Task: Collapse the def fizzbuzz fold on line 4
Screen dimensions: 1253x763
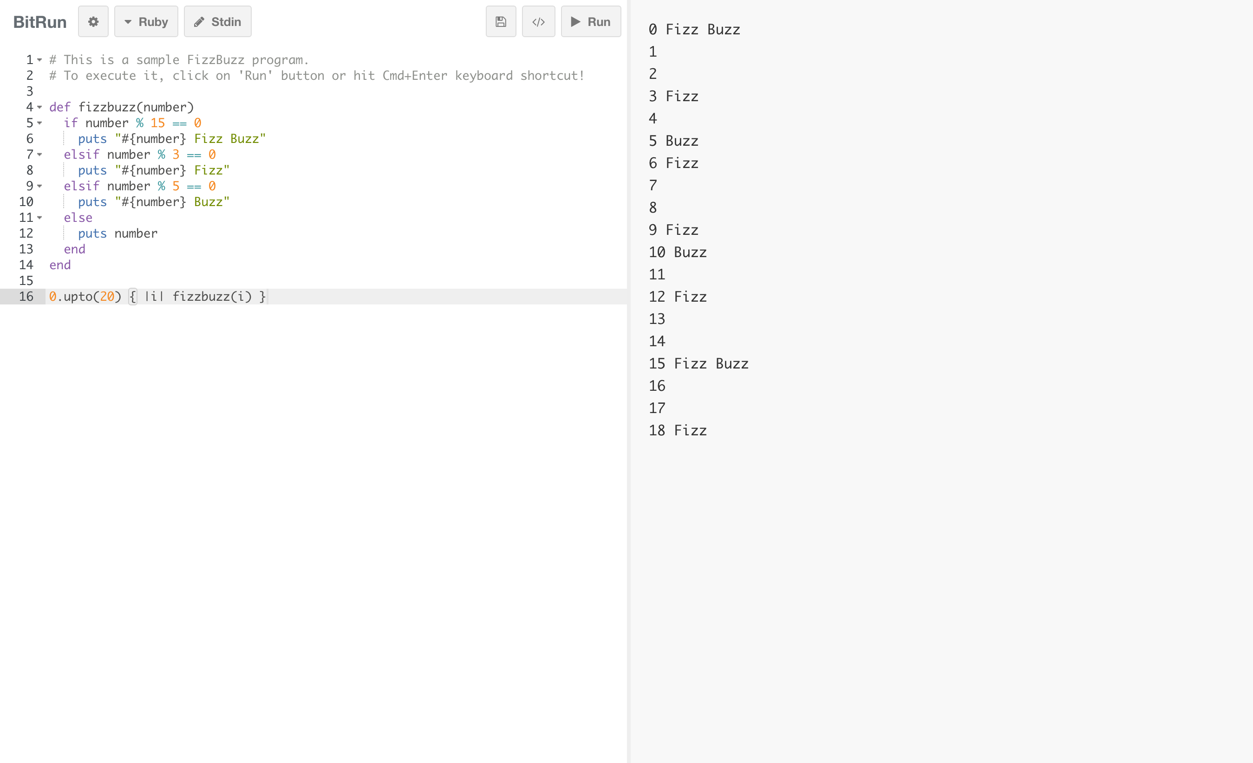Action: [x=39, y=107]
